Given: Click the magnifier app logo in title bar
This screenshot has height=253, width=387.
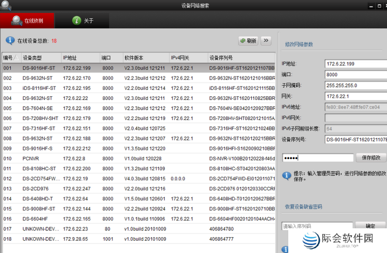Looking at the screenshot, I should (6, 5).
